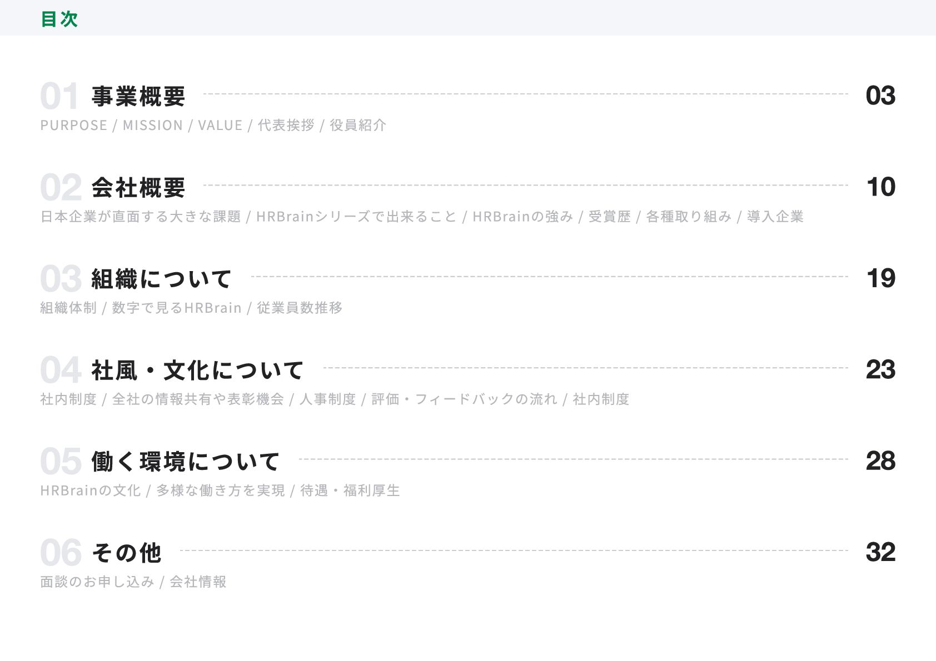Jump to page number 23
Viewport: 936px width, 661px height.
tap(880, 369)
